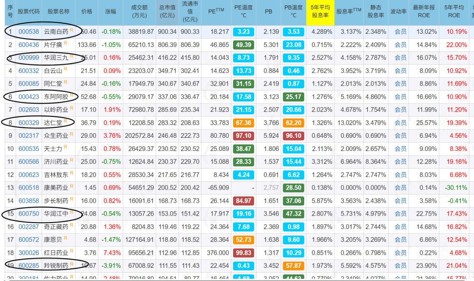Viewport: 474px width, 281px height.
Task: Select row number 13 cell
Action: point(10,187)
